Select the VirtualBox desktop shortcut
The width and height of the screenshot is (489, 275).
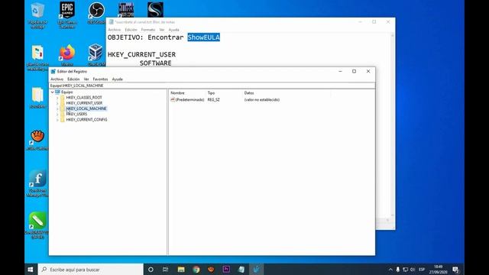[x=96, y=55]
